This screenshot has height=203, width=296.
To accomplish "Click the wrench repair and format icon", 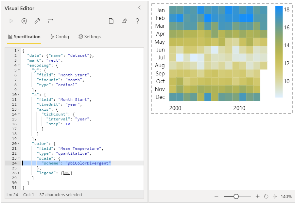I will (x=37, y=21).
